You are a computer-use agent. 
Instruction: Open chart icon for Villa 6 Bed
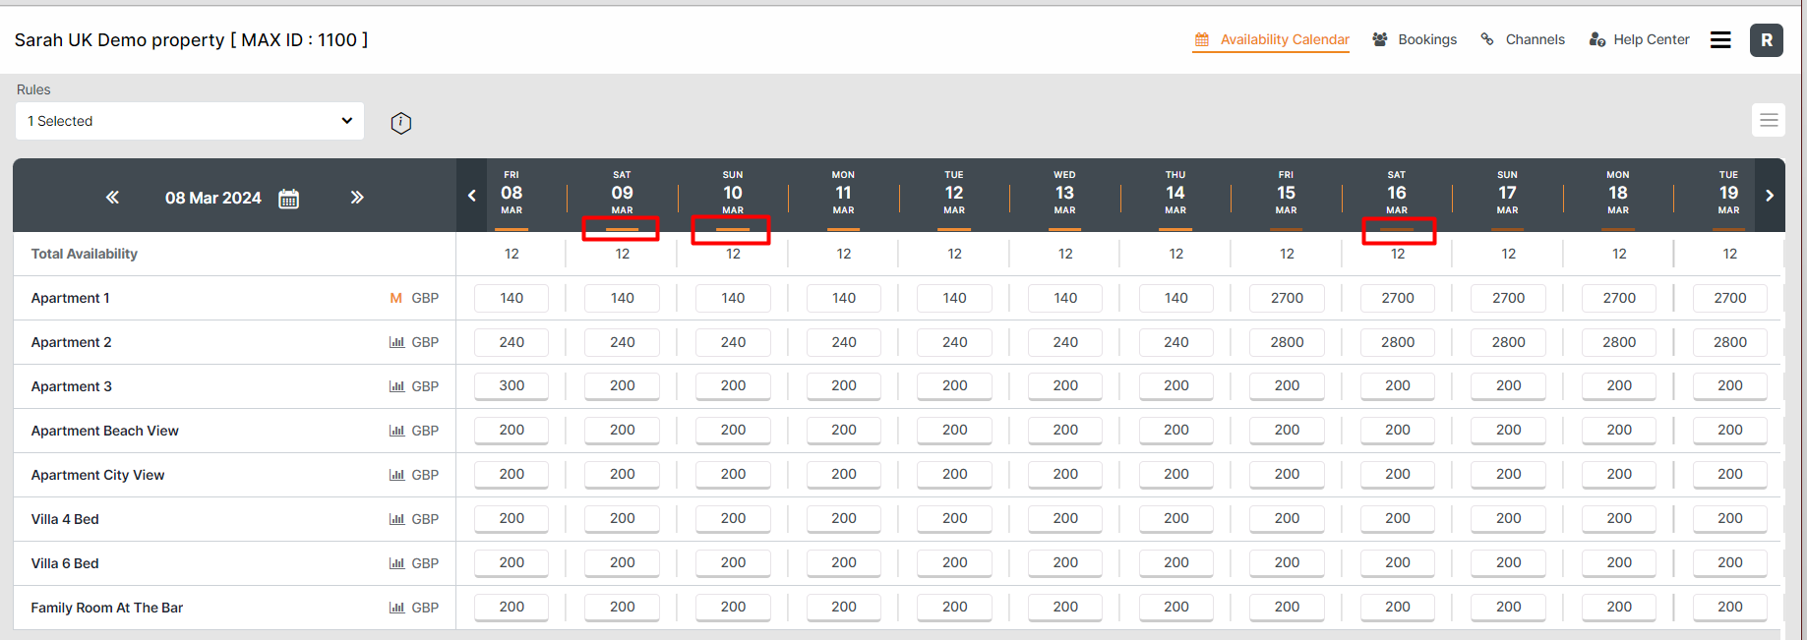396,563
